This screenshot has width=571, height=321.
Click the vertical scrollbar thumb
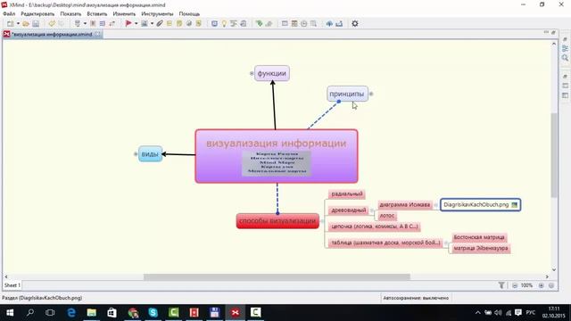[x=554, y=155]
